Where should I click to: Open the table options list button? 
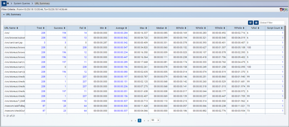coord(256,23)
